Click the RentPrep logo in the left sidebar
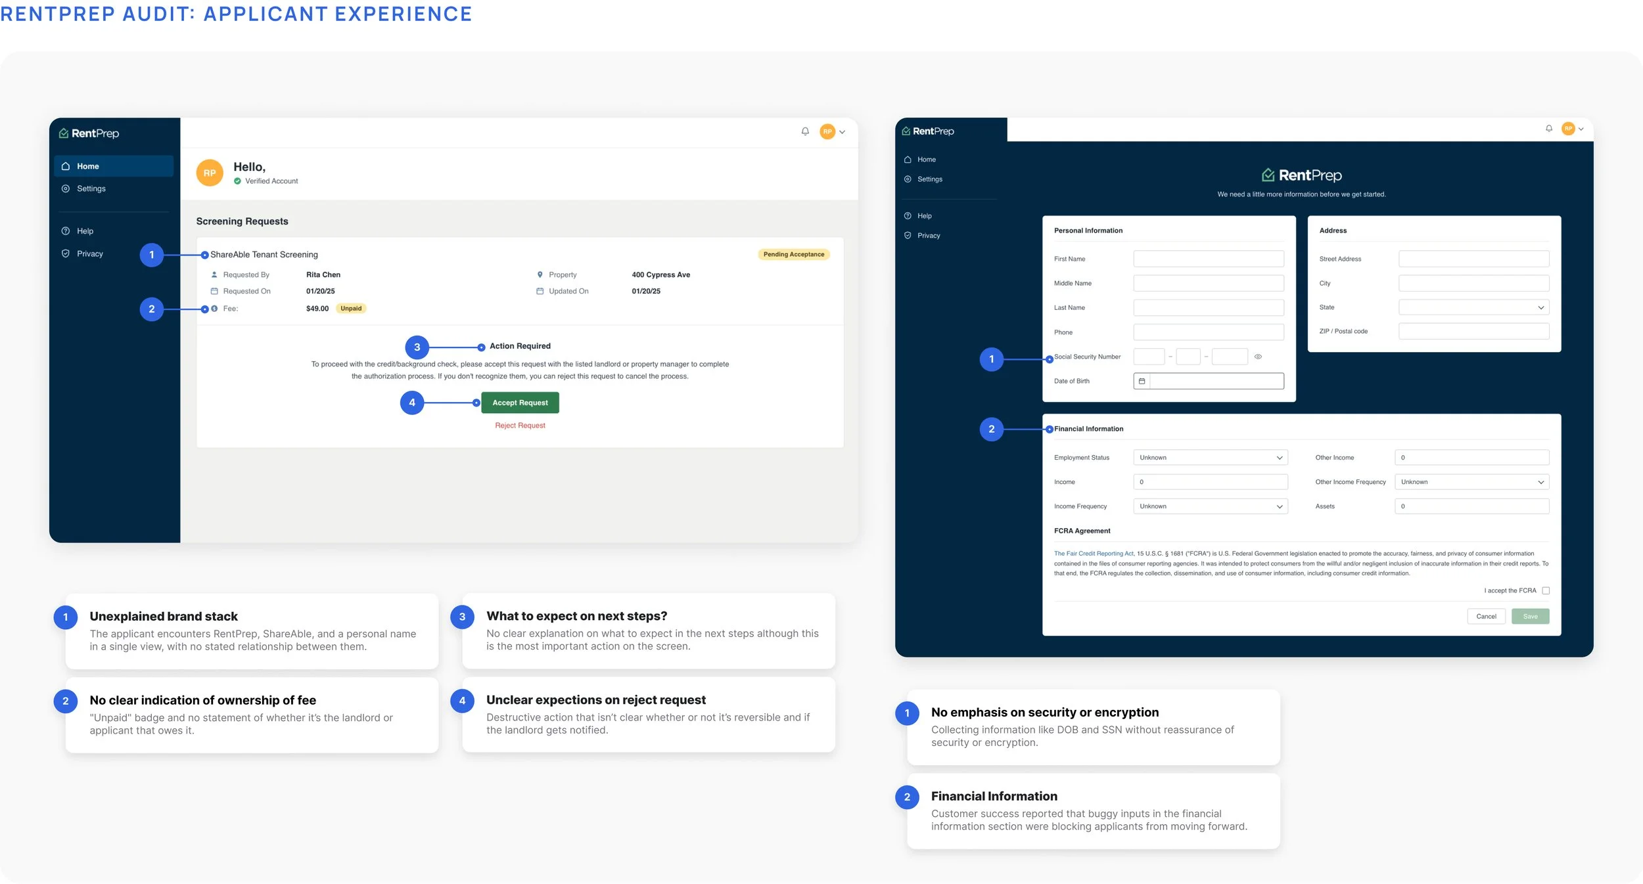 coord(89,133)
